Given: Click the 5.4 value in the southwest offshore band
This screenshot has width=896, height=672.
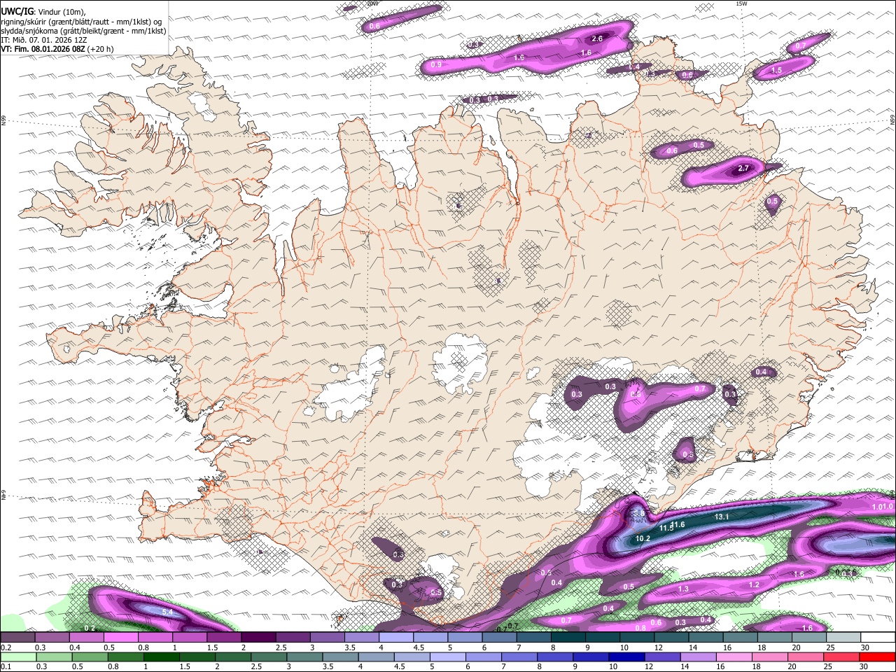Looking at the screenshot, I should click(x=167, y=612).
